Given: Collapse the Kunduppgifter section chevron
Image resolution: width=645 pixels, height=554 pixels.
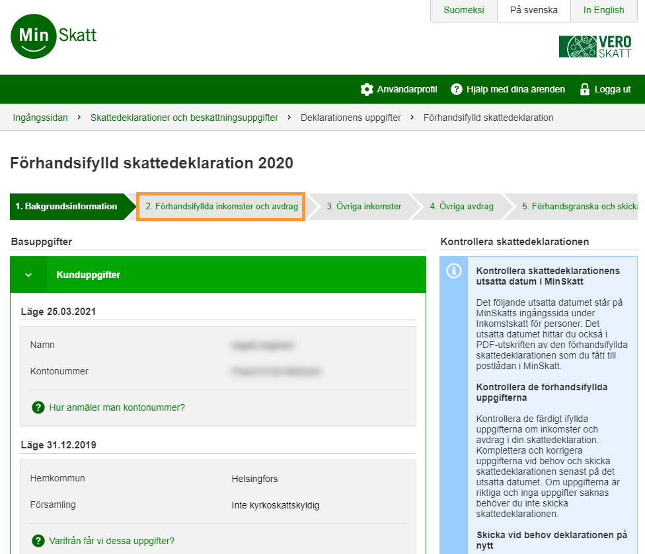Looking at the screenshot, I should [28, 275].
